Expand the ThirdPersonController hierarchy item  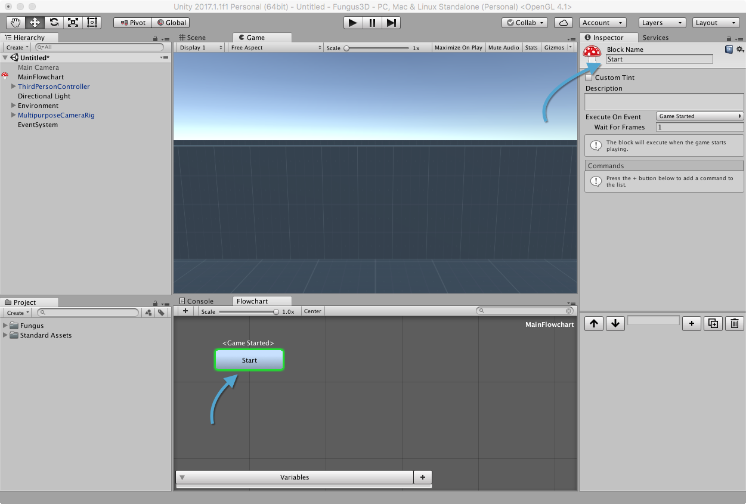point(13,86)
